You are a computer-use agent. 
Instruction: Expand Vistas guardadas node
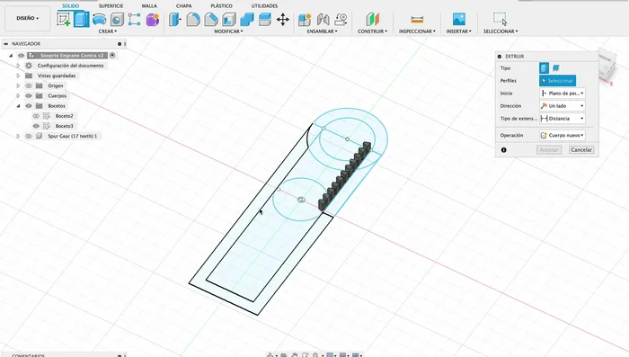click(18, 76)
